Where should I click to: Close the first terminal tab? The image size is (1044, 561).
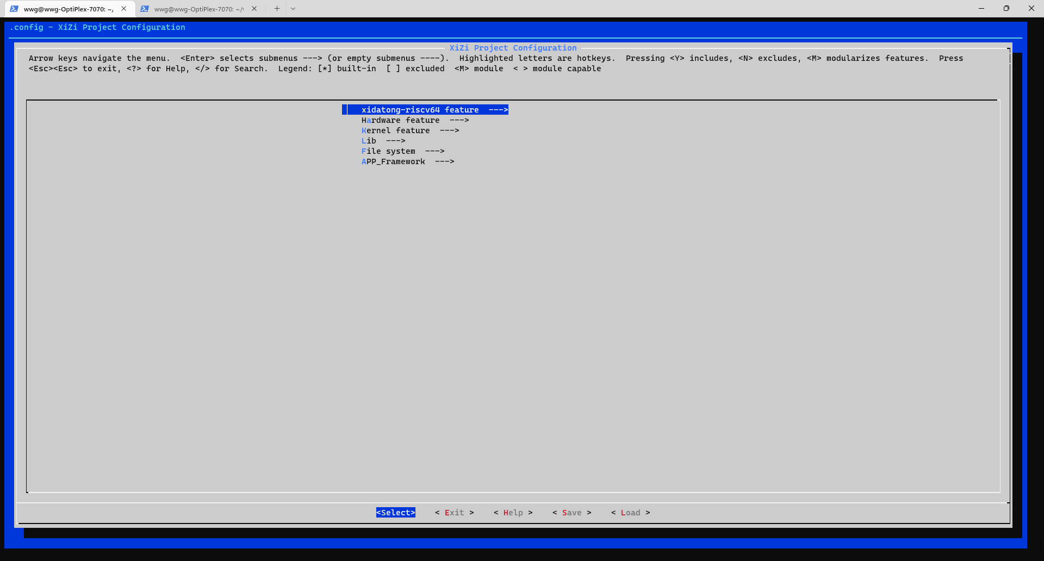(x=124, y=9)
